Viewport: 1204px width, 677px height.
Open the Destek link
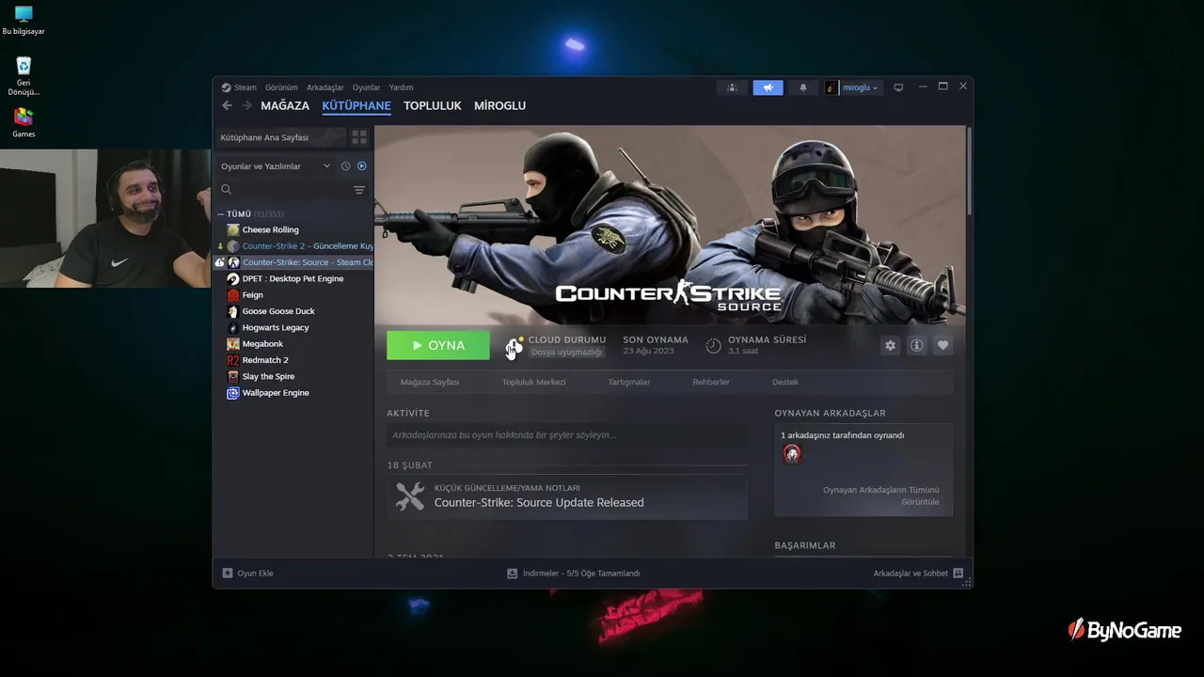[x=785, y=383]
